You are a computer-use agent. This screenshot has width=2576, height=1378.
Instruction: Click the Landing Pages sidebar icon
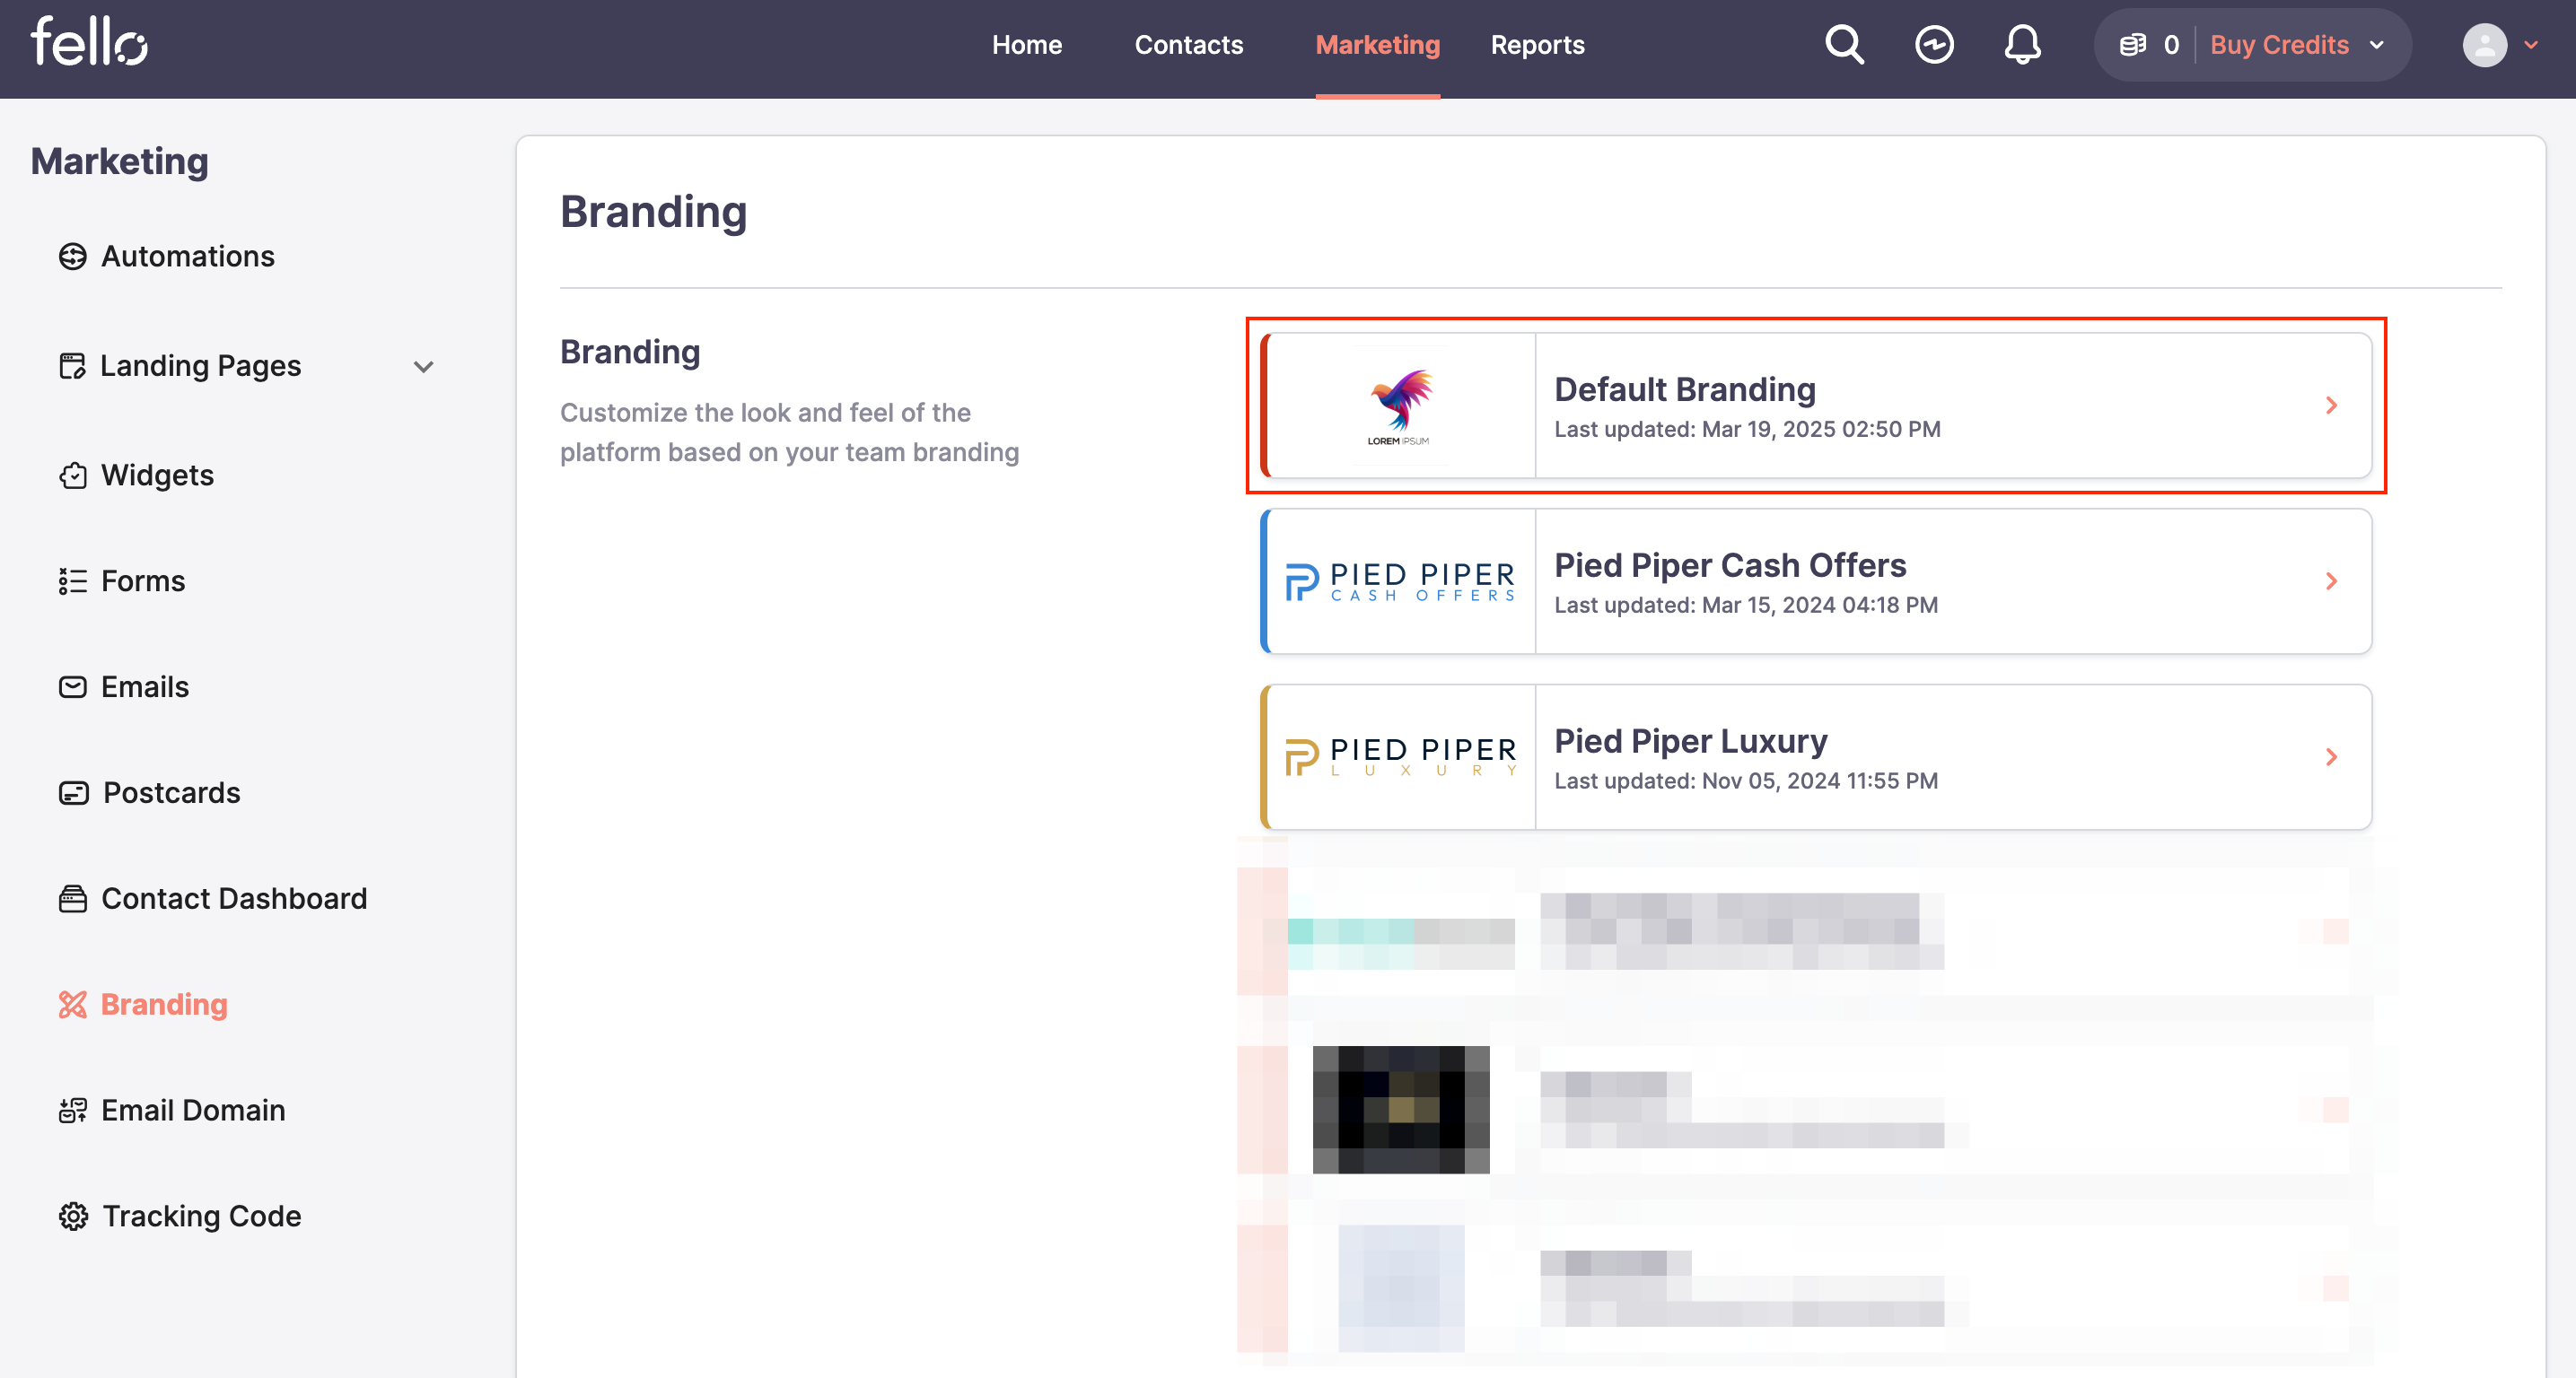[72, 366]
